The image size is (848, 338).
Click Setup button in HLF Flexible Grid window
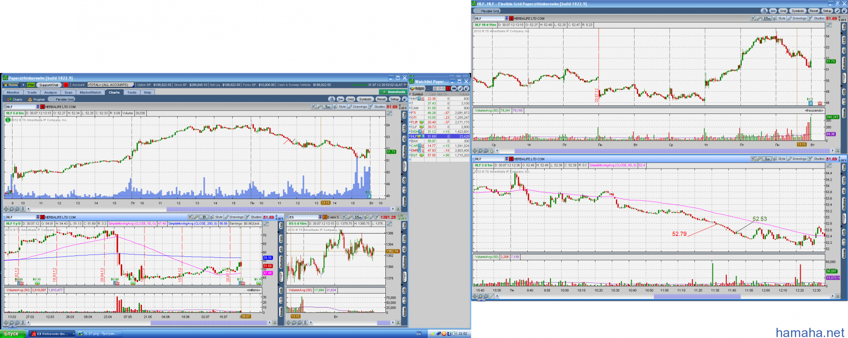coord(827,11)
